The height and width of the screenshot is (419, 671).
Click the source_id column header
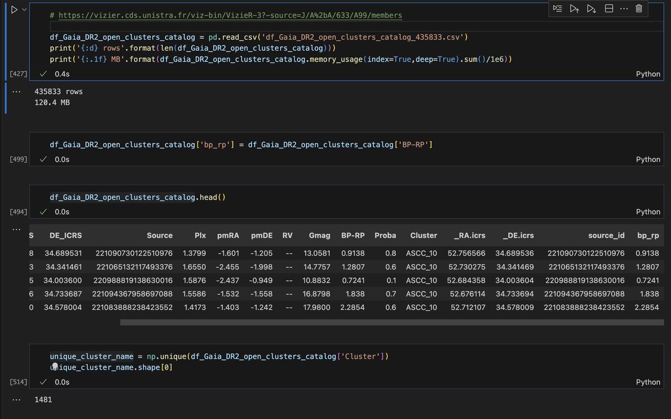[x=606, y=236]
